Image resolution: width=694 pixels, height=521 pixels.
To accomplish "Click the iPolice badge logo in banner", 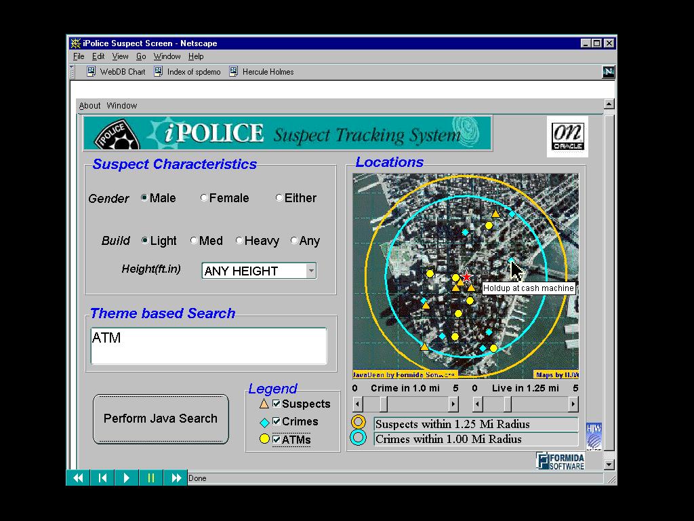I will point(117,135).
